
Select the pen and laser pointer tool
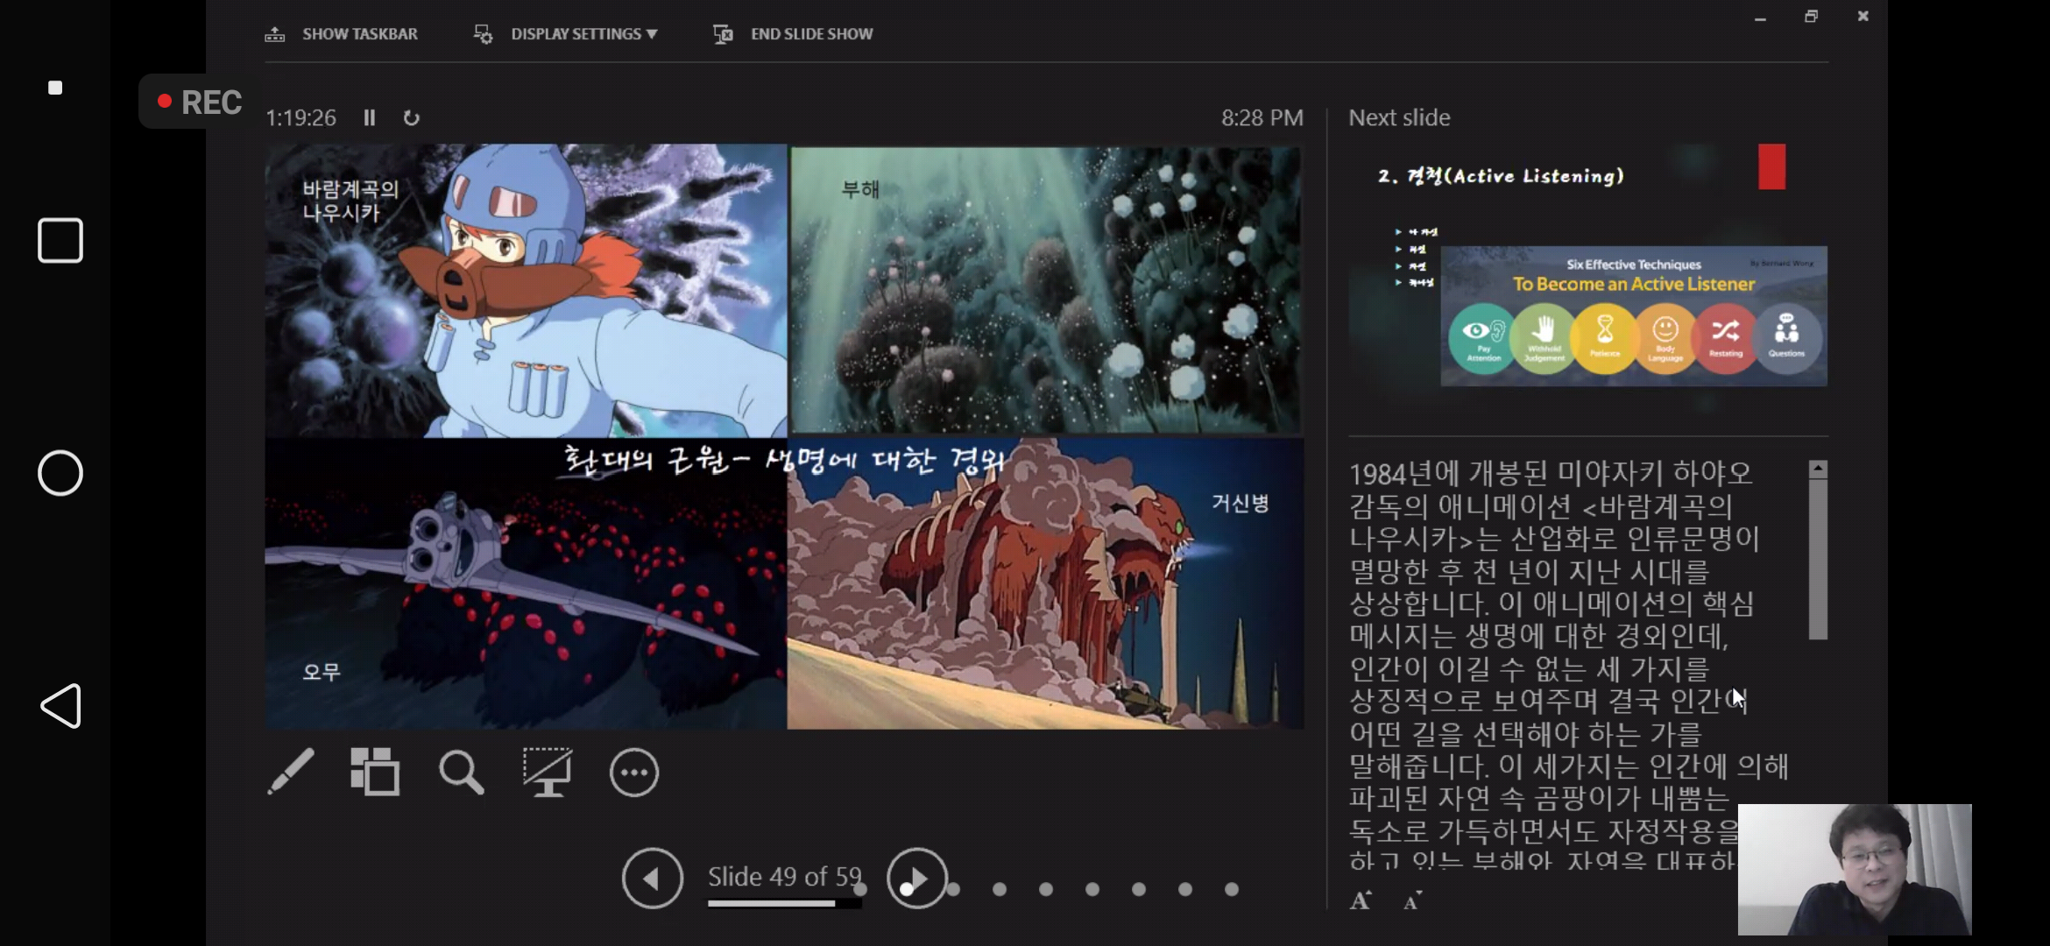point(291,772)
